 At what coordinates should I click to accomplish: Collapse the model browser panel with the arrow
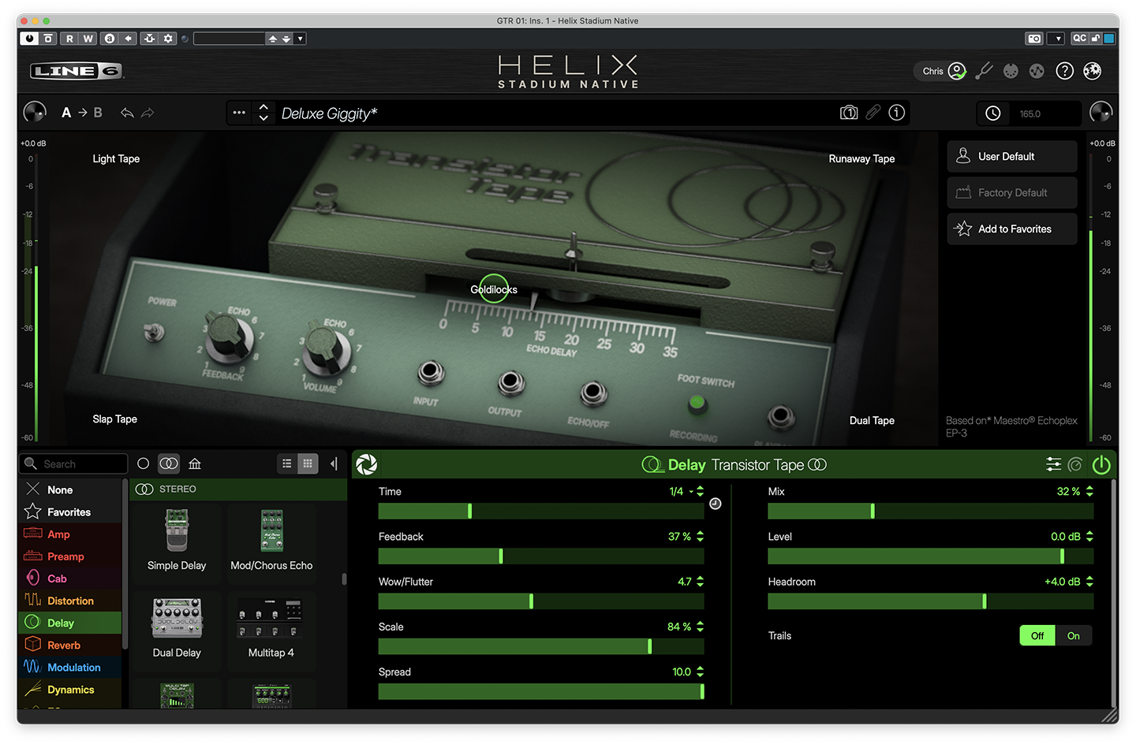[x=334, y=463]
